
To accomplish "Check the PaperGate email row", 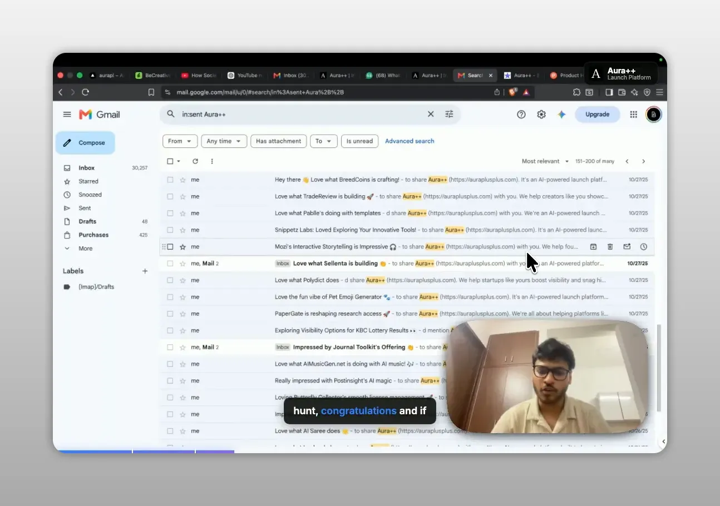I will (170, 314).
